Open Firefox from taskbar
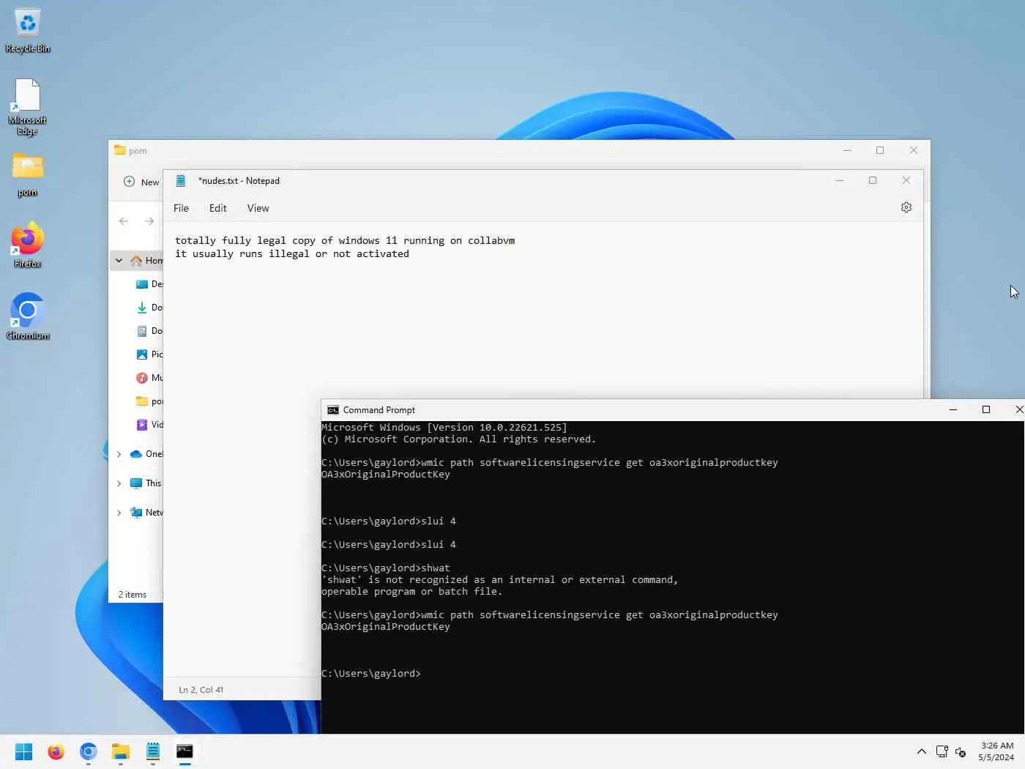This screenshot has height=769, width=1025. point(56,751)
